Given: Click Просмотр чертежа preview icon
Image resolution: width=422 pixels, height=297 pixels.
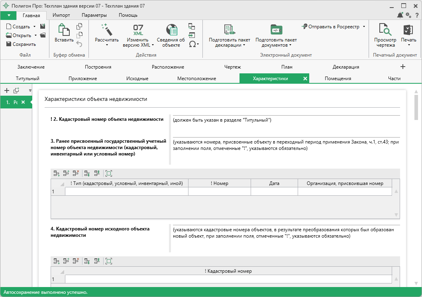Looking at the screenshot, I should 385,30.
